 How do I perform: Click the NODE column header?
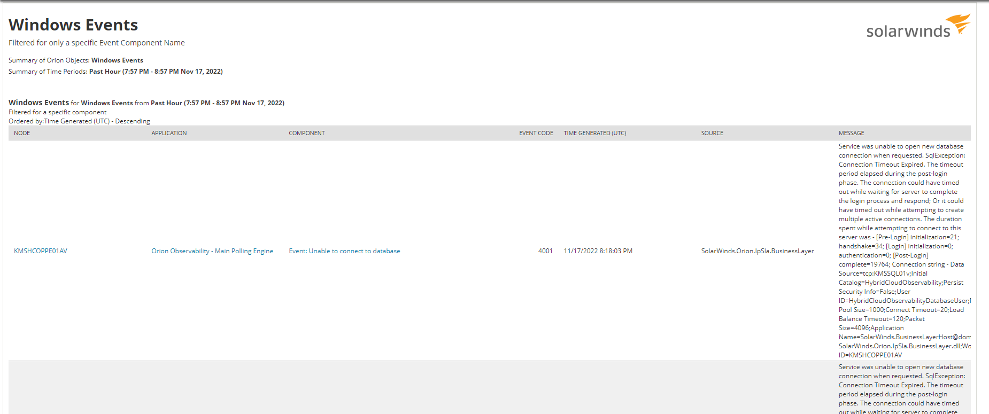click(x=22, y=133)
